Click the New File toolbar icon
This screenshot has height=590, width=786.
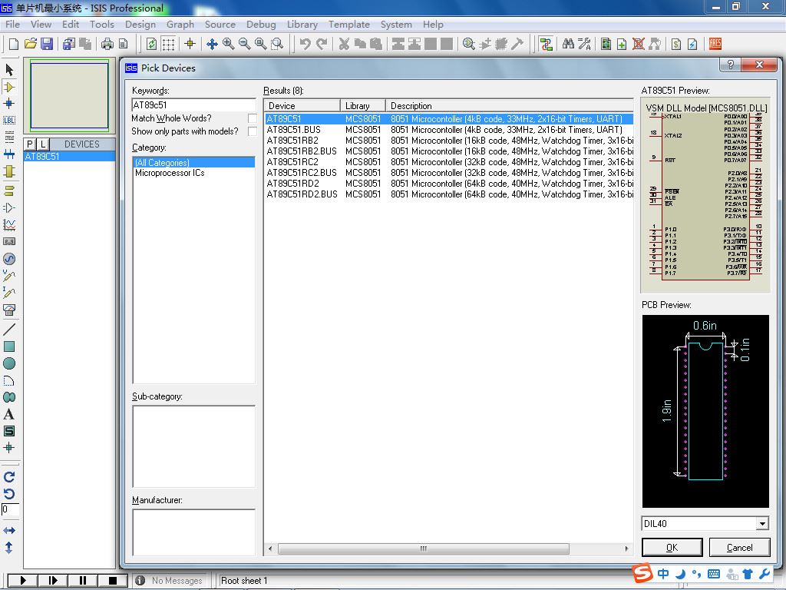(x=14, y=44)
